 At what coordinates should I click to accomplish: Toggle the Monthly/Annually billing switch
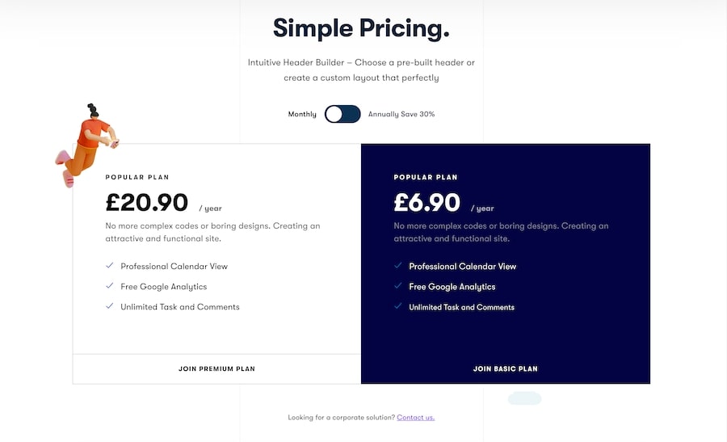[x=342, y=114]
